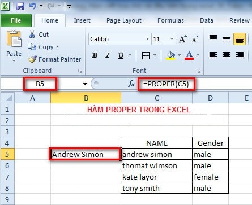
Task: Open the Calibri font name dropdown
Action: (x=147, y=39)
